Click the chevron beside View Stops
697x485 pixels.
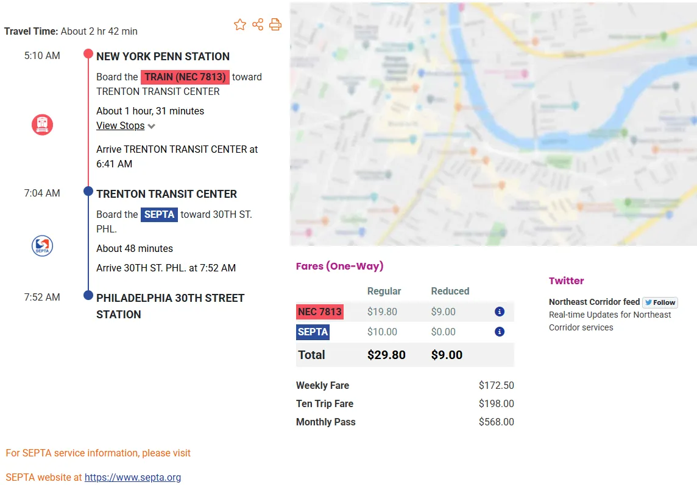click(152, 127)
